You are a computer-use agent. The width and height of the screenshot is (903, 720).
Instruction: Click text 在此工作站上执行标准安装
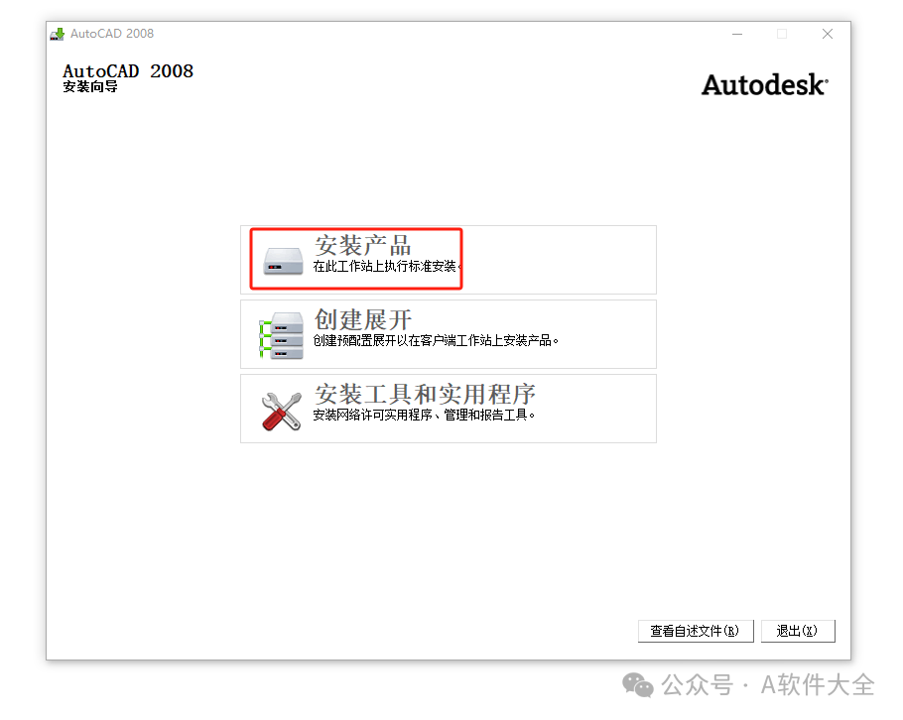coord(385,266)
